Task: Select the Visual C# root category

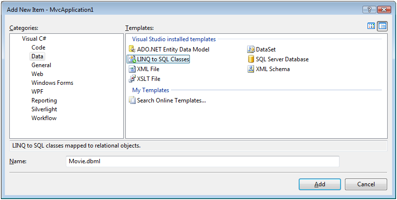Action: [34, 39]
